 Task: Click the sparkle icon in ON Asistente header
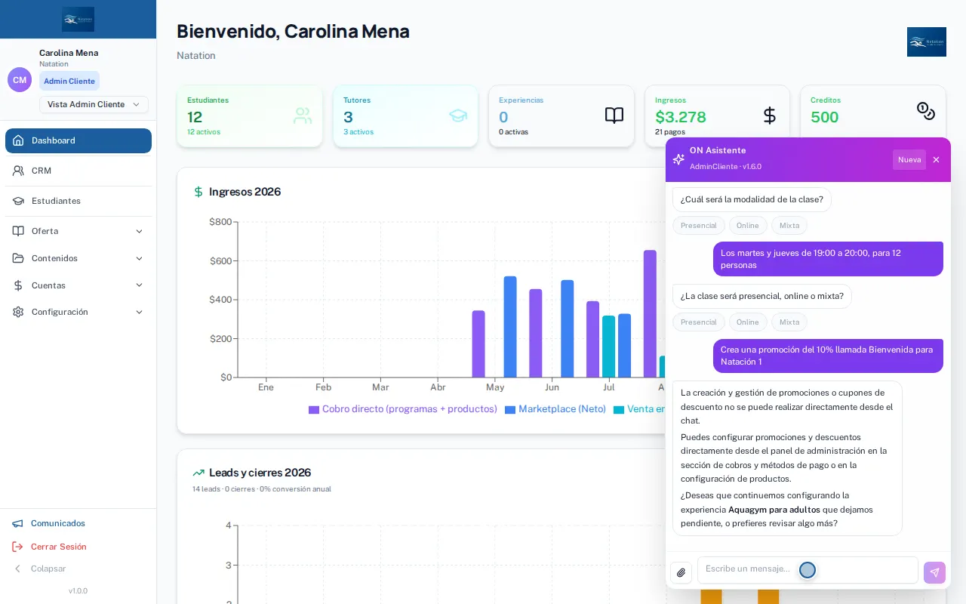[x=678, y=159]
